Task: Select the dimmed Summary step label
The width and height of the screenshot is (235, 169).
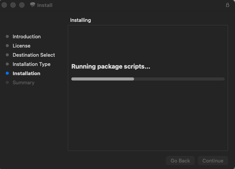Action: pyautogui.click(x=23, y=83)
